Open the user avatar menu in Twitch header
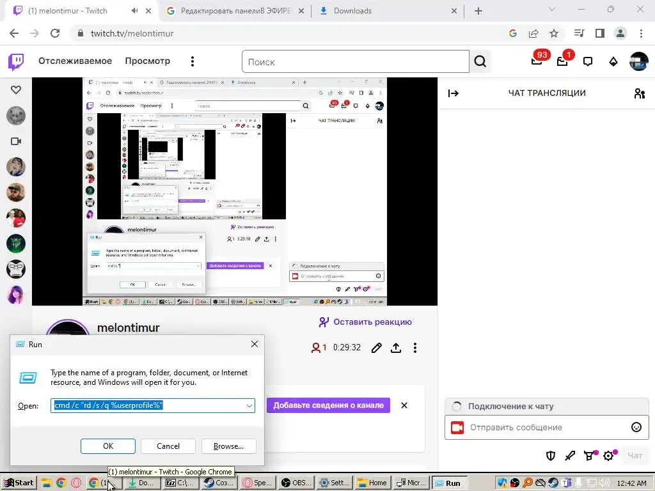The image size is (655, 491). point(639,62)
